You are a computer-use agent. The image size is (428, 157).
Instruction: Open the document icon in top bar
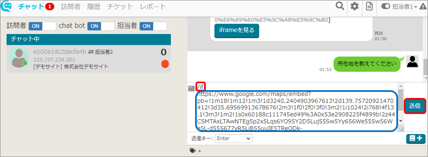point(369,7)
